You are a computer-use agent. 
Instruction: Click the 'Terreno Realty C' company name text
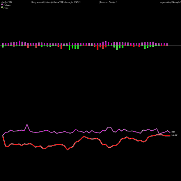(108, 2)
